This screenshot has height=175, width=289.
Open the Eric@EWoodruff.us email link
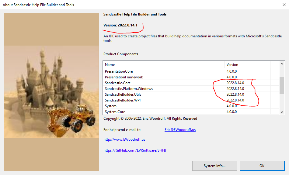click(x=180, y=129)
